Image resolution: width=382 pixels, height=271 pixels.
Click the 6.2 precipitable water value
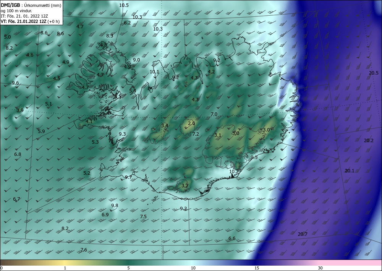[127, 23]
